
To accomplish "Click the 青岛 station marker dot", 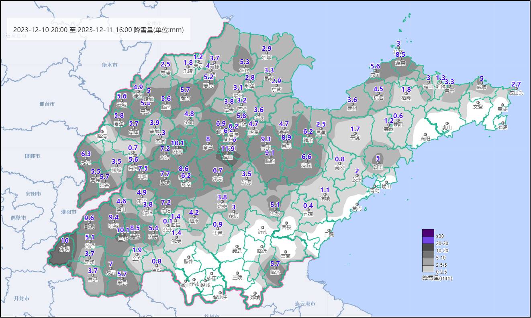I will tap(374, 186).
